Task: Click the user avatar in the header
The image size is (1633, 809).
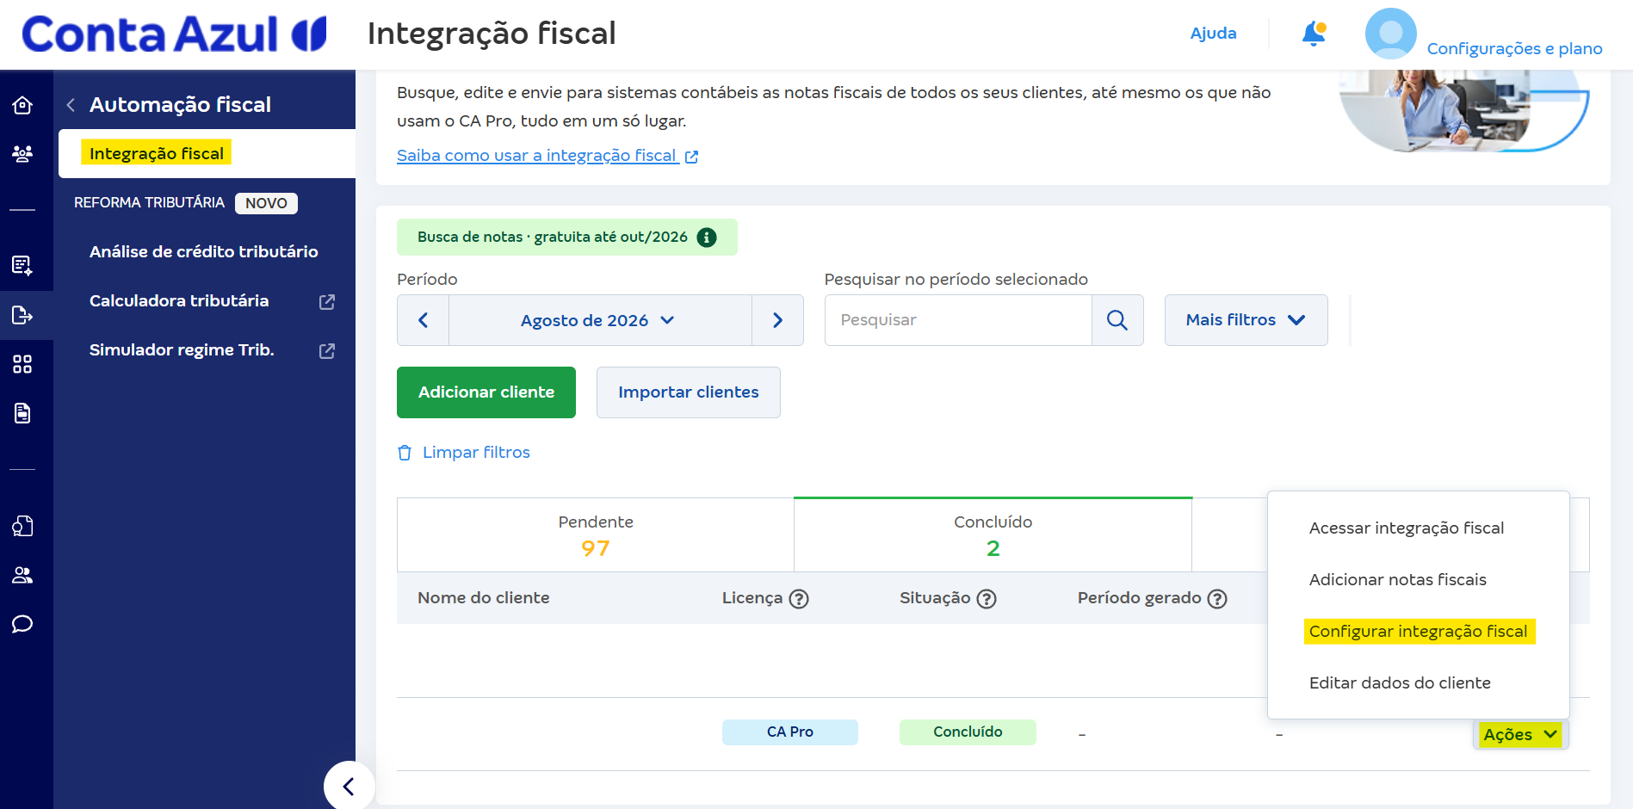Action: [x=1390, y=34]
